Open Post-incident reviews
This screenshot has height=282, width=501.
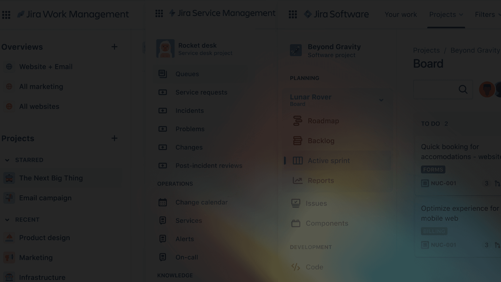click(x=209, y=166)
